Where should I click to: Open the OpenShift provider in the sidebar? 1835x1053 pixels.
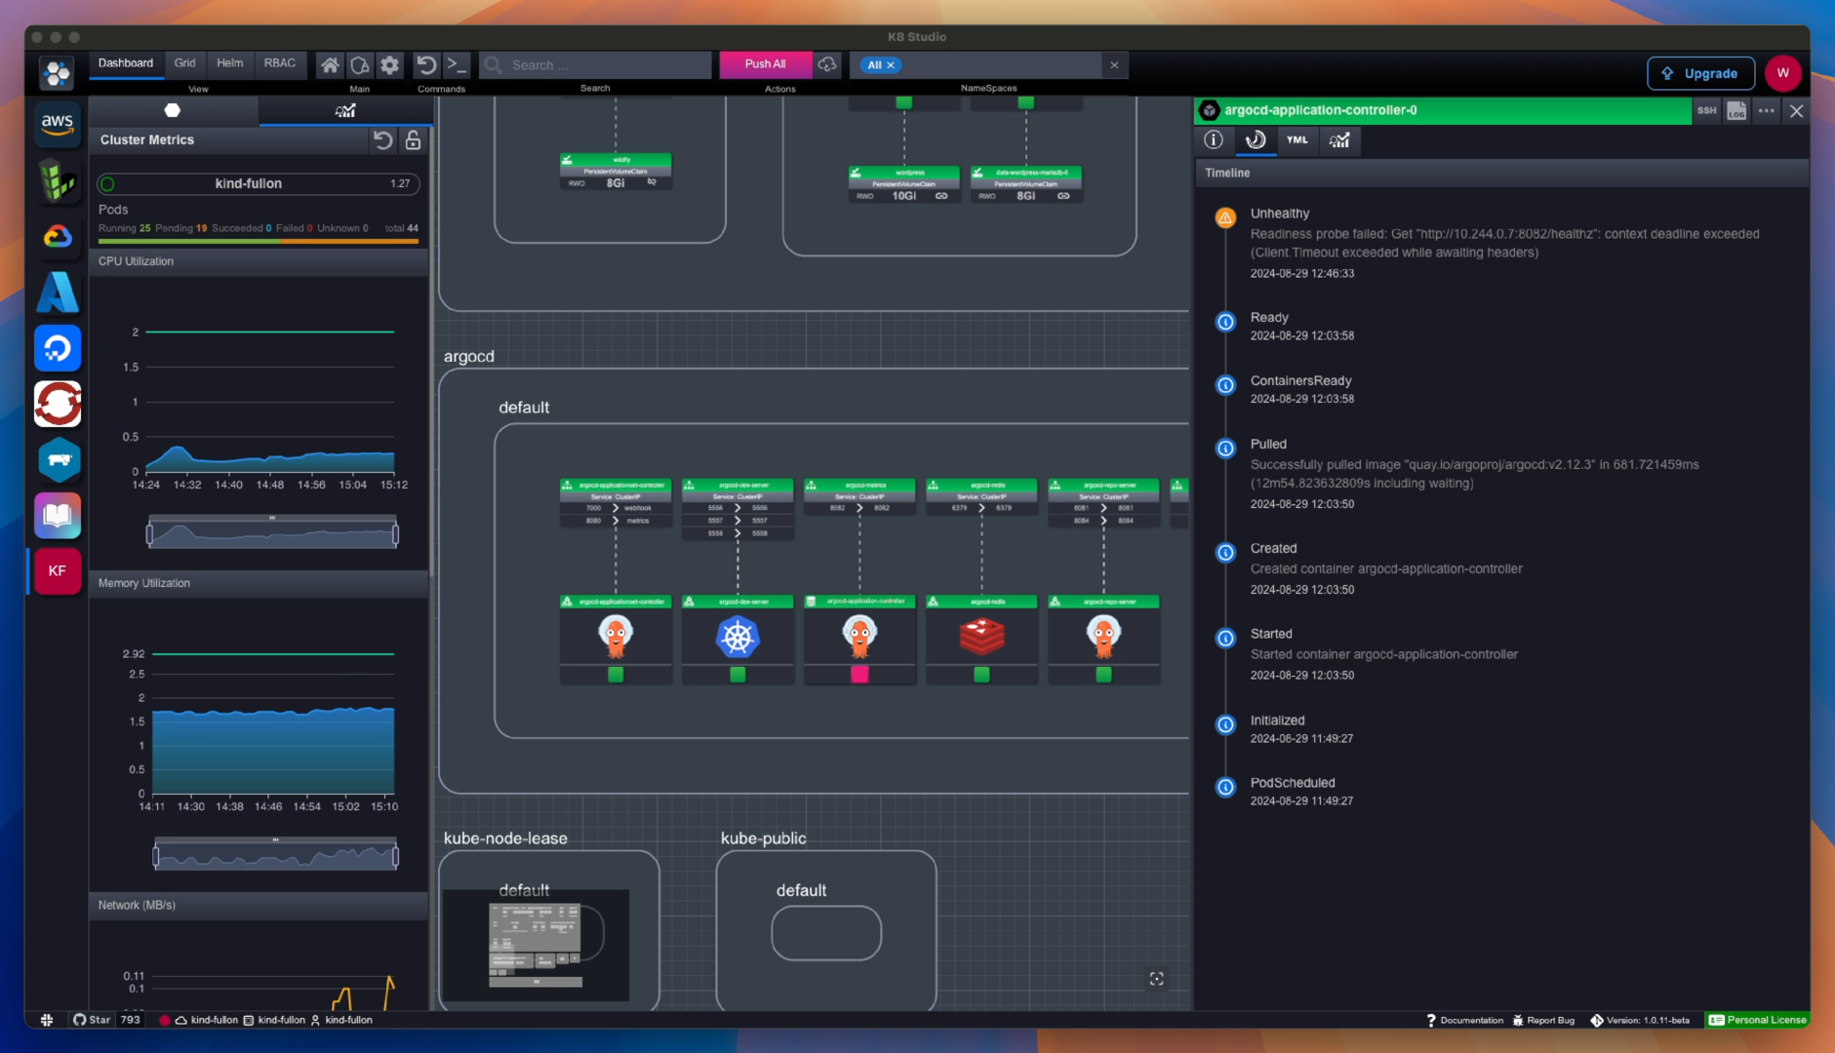coord(57,404)
